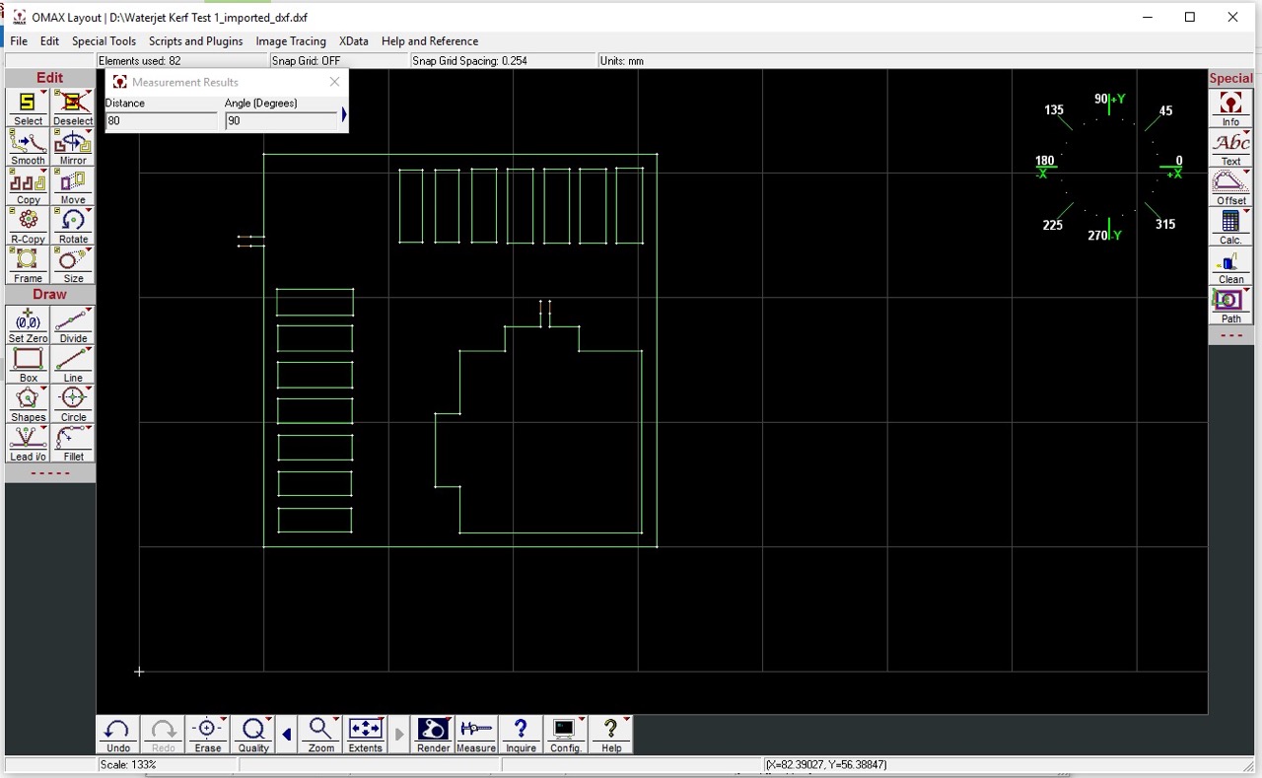Viewport: 1262px width, 778px height.
Task: Activate the R-Copy tool
Action: pos(28,226)
